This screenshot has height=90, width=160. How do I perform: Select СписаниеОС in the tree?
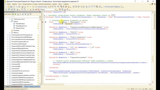tap(15, 69)
